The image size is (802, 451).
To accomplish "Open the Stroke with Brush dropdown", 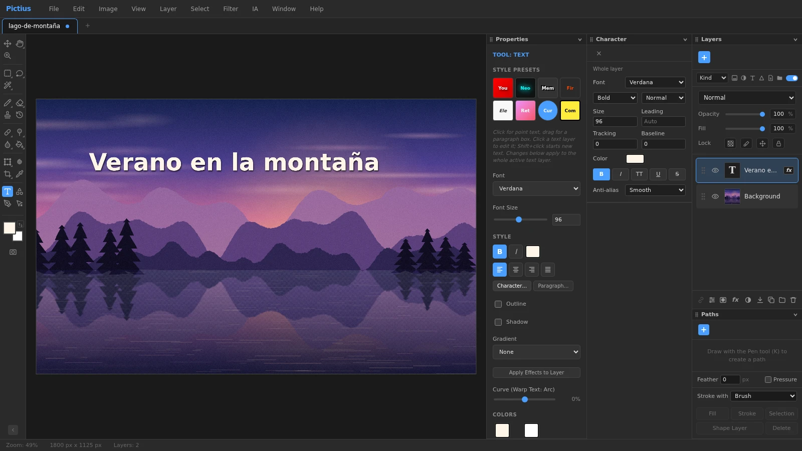I will 763,396.
